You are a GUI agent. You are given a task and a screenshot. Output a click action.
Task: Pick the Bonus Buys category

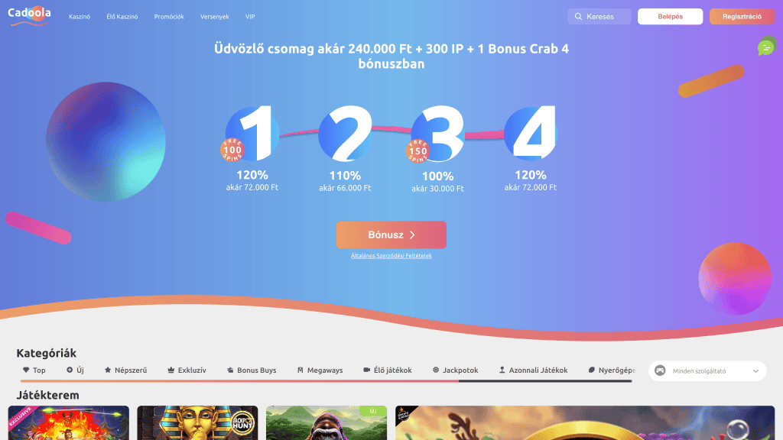tap(251, 370)
